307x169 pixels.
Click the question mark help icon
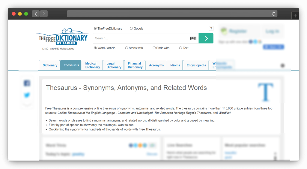click(x=211, y=29)
